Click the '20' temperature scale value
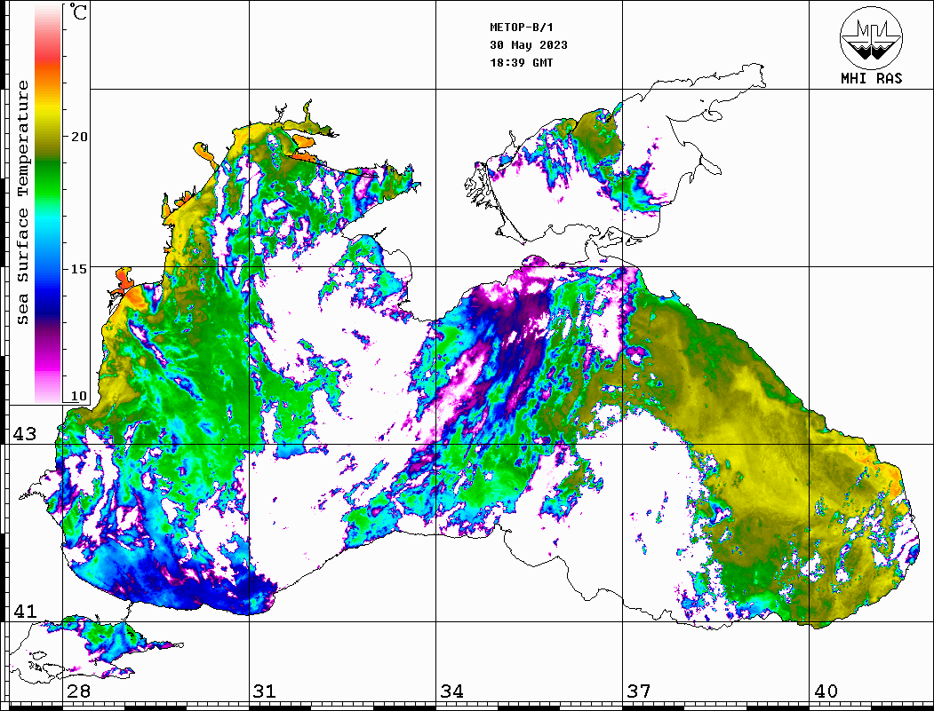 pos(78,137)
